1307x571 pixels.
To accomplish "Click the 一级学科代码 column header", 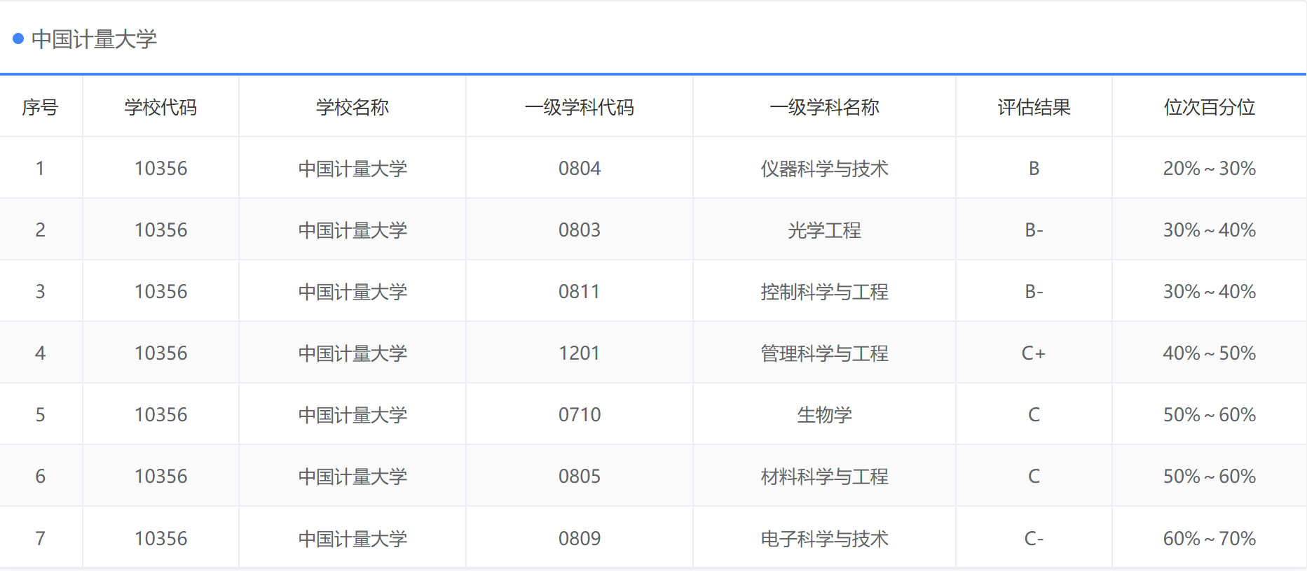I will 580,107.
